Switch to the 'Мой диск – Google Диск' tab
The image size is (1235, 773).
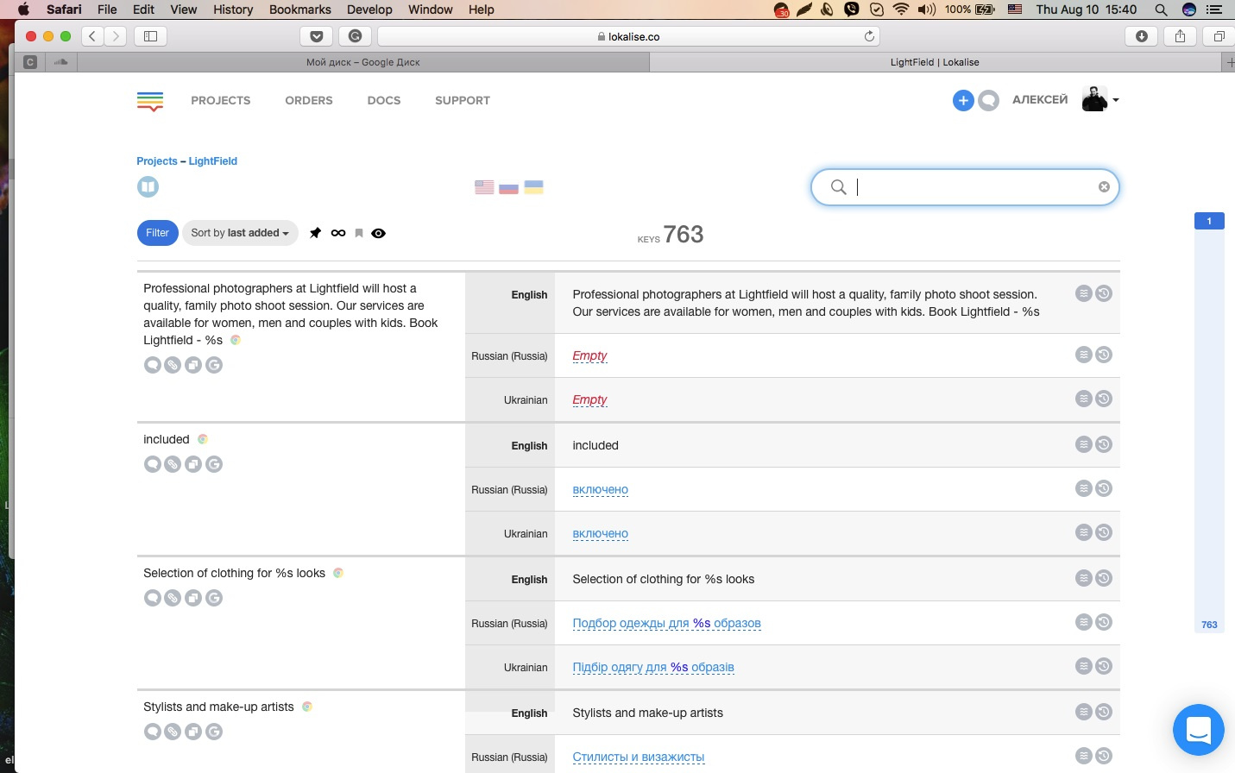(363, 62)
